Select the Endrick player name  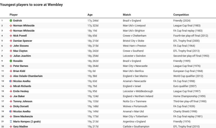coord(17,21)
